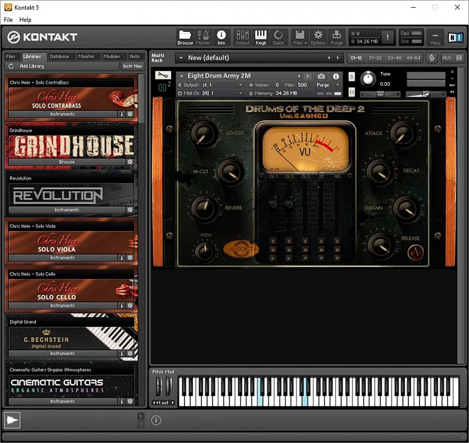Screen dimensions: 469x443
Task: Click the camera snapshot icon
Action: (x=321, y=76)
